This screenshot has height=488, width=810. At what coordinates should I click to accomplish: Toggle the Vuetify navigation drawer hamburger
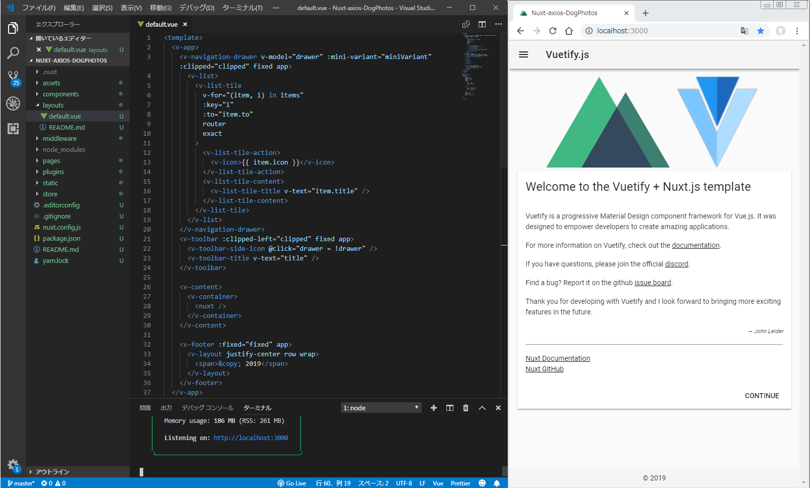524,55
